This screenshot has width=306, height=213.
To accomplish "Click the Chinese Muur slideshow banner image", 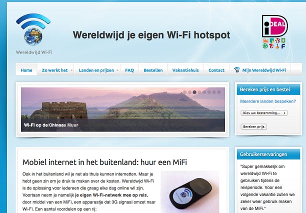I will 123,109.
